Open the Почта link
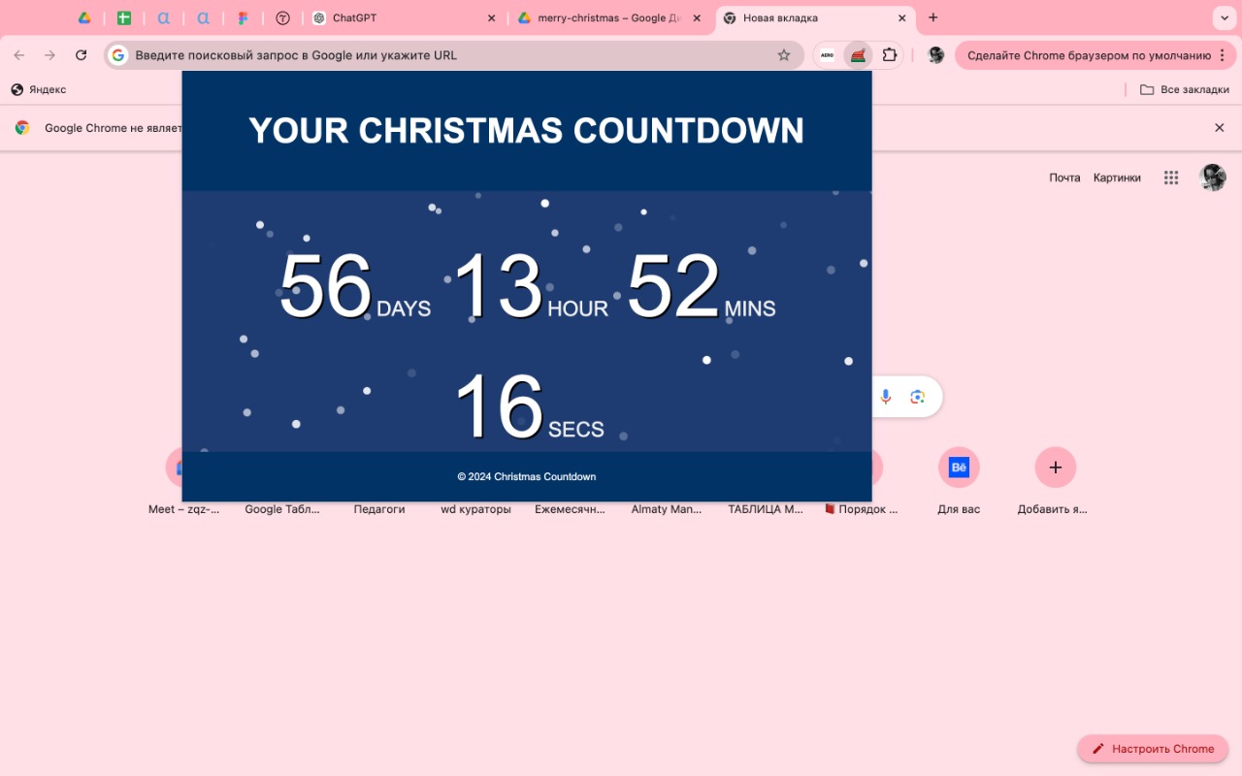Viewport: 1242px width, 776px height. (x=1064, y=178)
